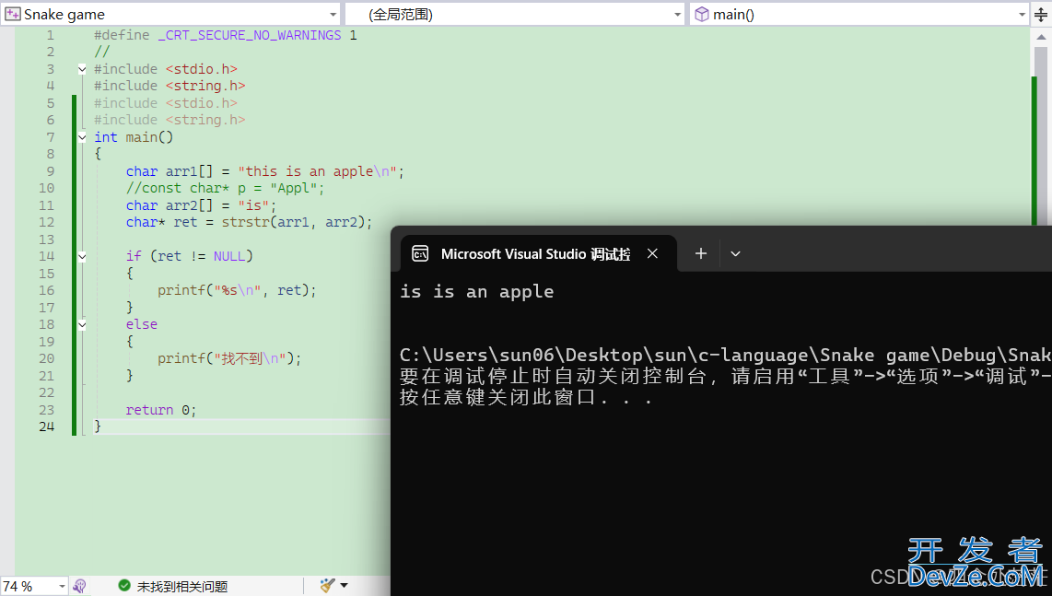Collapse the if block at line 14

pos(82,256)
